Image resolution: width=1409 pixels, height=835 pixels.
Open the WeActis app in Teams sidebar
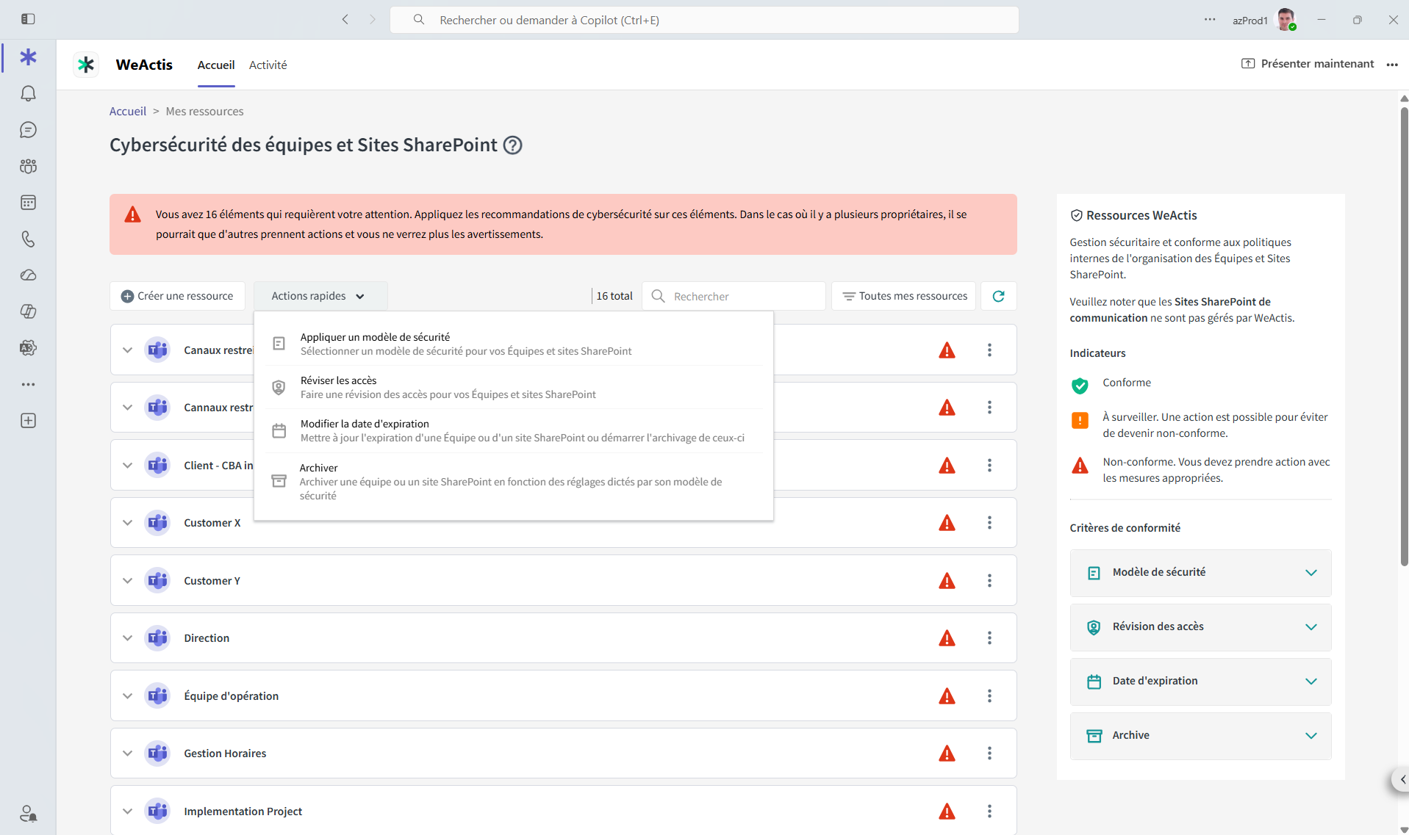click(x=28, y=57)
